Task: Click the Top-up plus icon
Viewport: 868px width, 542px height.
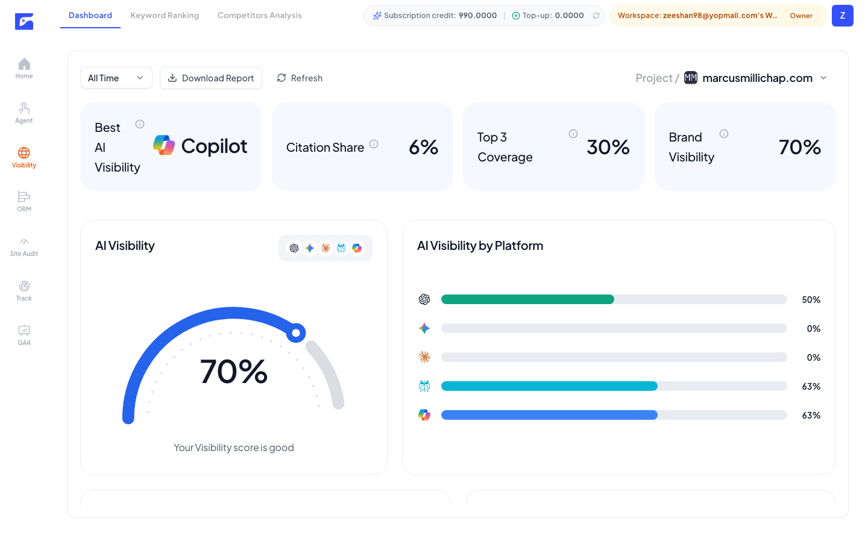Action: coord(516,16)
